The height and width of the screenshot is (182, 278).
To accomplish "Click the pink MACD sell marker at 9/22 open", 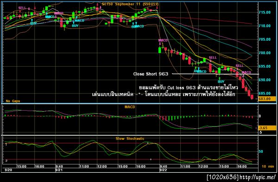I will (163, 40).
